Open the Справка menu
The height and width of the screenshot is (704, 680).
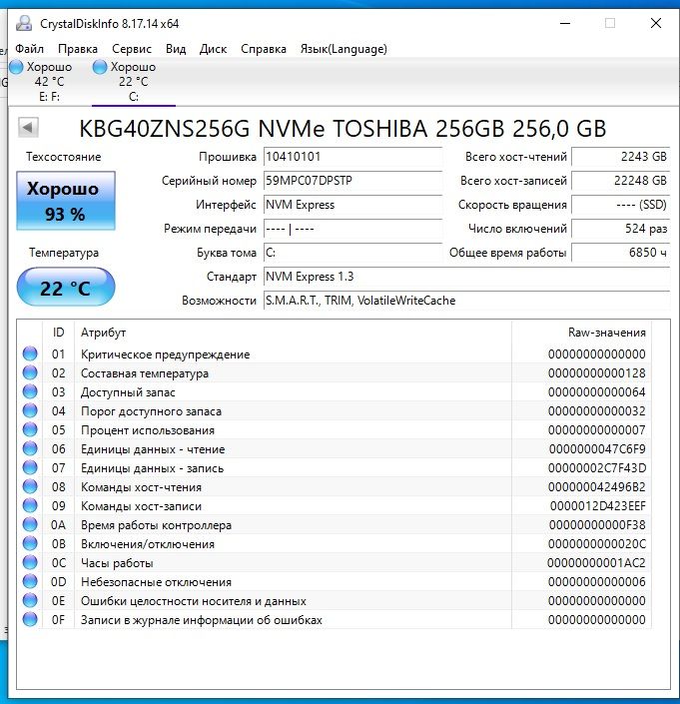coord(264,49)
